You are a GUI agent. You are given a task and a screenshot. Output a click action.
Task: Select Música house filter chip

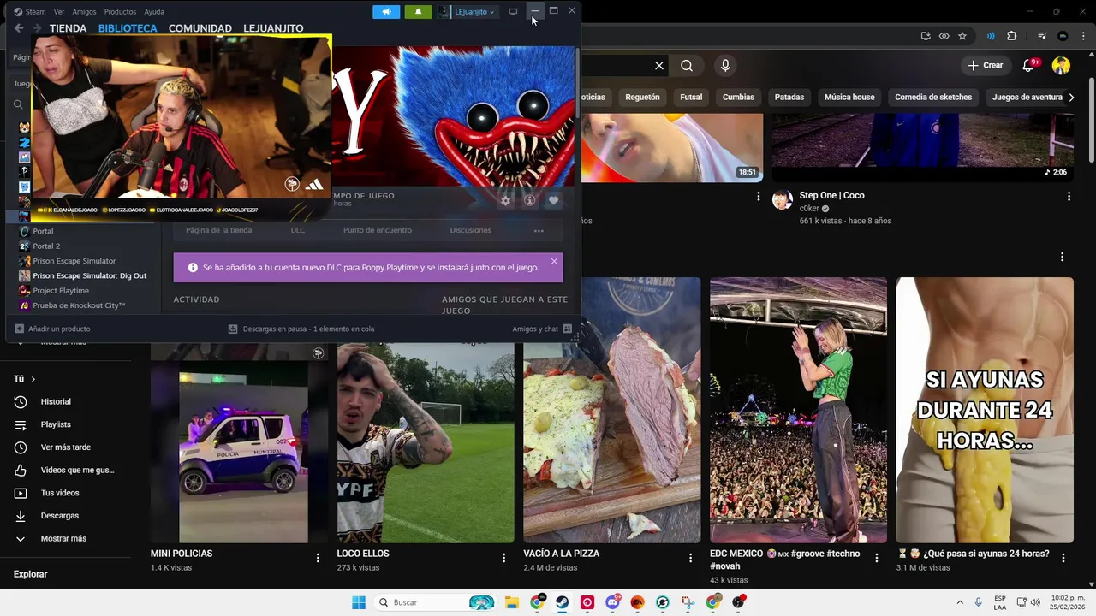849,98
